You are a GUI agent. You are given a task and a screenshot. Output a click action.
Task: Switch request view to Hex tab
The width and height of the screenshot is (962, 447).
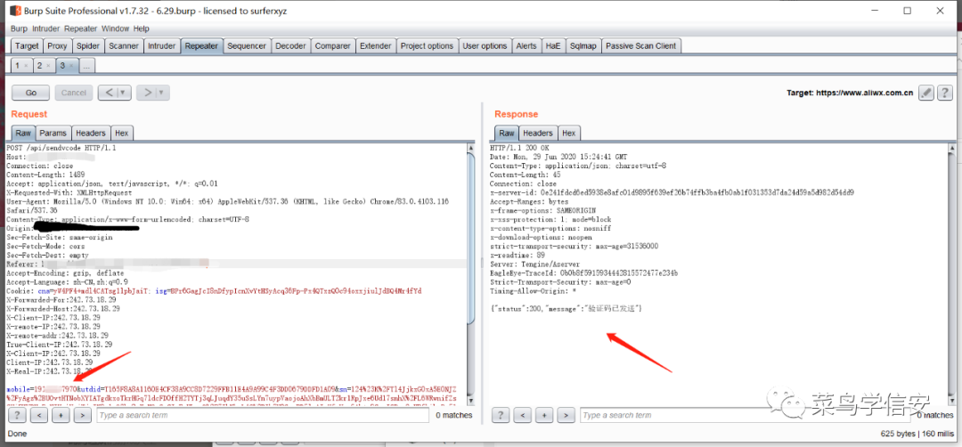click(x=122, y=133)
